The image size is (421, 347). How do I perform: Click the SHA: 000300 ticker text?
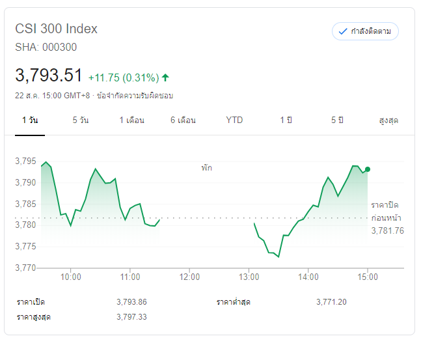pyautogui.click(x=46, y=47)
